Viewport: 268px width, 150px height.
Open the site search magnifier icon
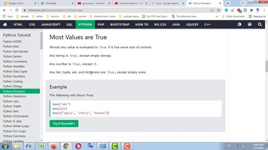[x=260, y=25]
